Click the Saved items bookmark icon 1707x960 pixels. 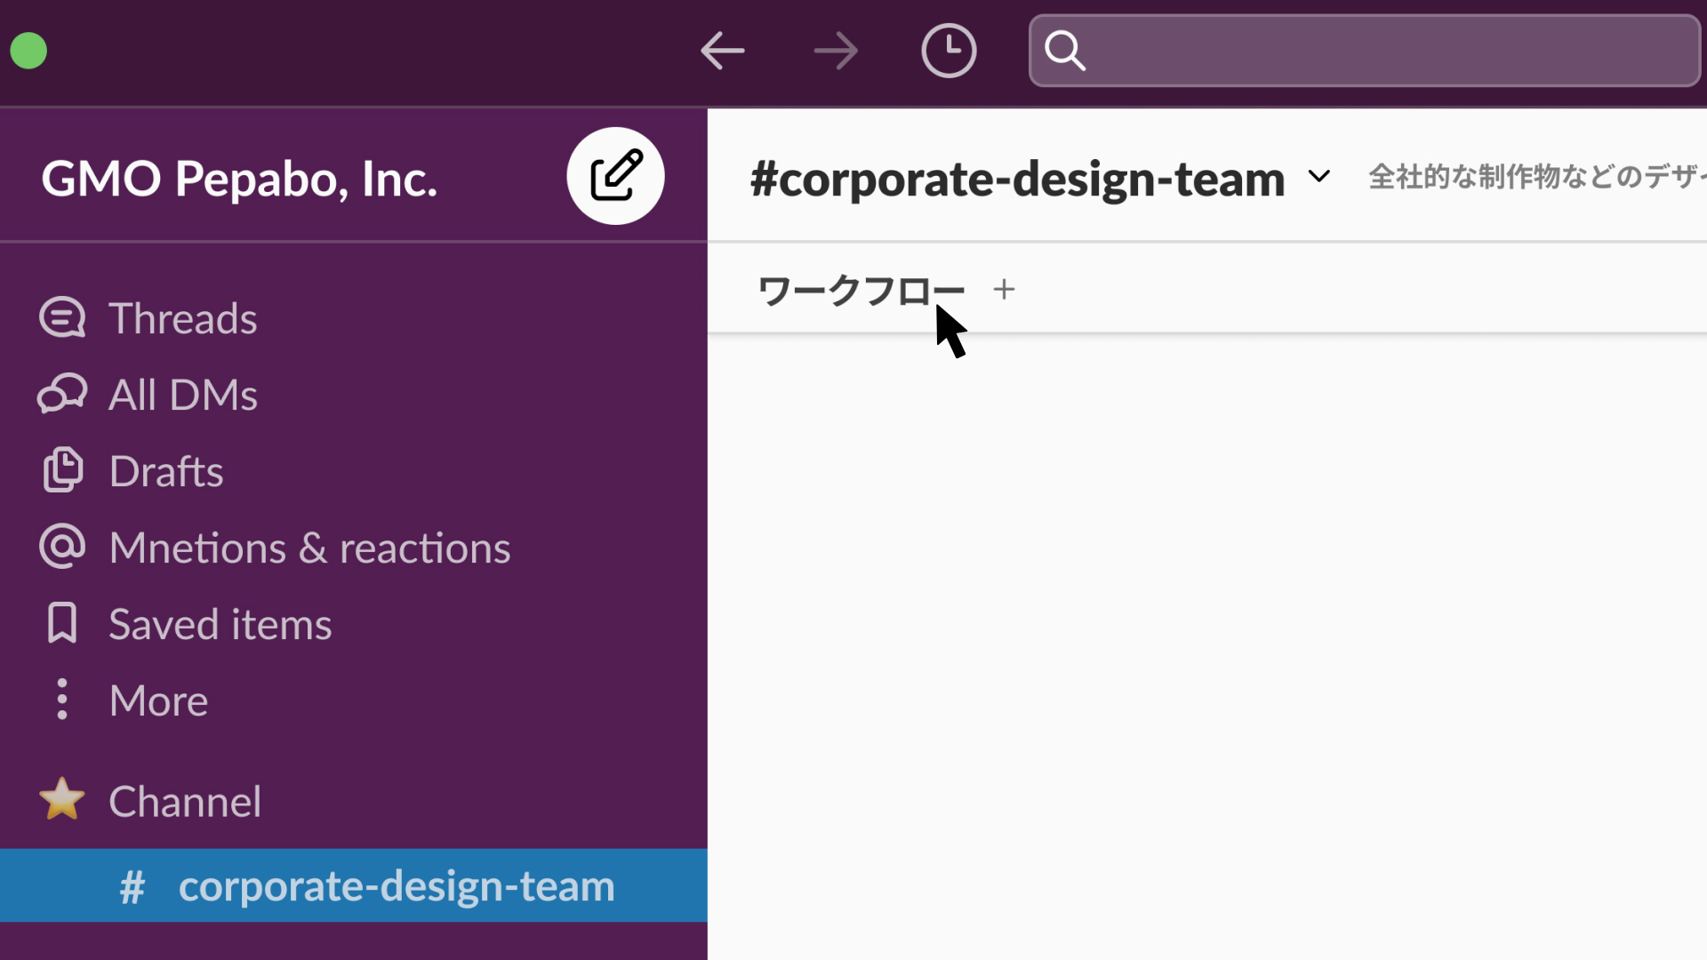pyautogui.click(x=62, y=624)
